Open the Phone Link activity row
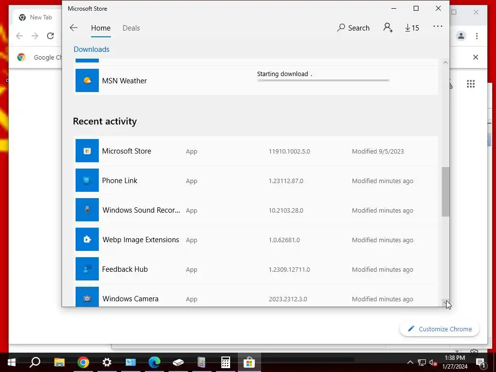This screenshot has width=496, height=372. 256,180
